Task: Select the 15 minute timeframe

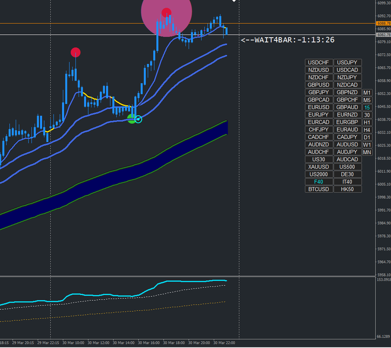Action: point(367,107)
